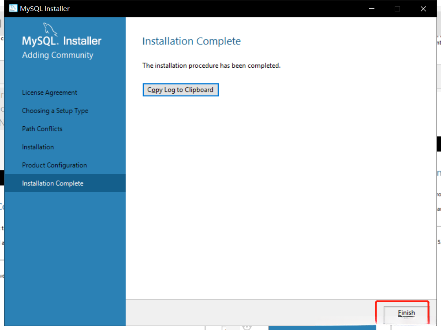Click the MySQL dolphin logo
441x330 pixels.
pos(50,29)
